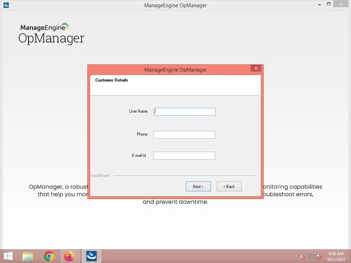Select the OpManager installer taskbar icon
This screenshot has width=351, height=263.
[91, 256]
